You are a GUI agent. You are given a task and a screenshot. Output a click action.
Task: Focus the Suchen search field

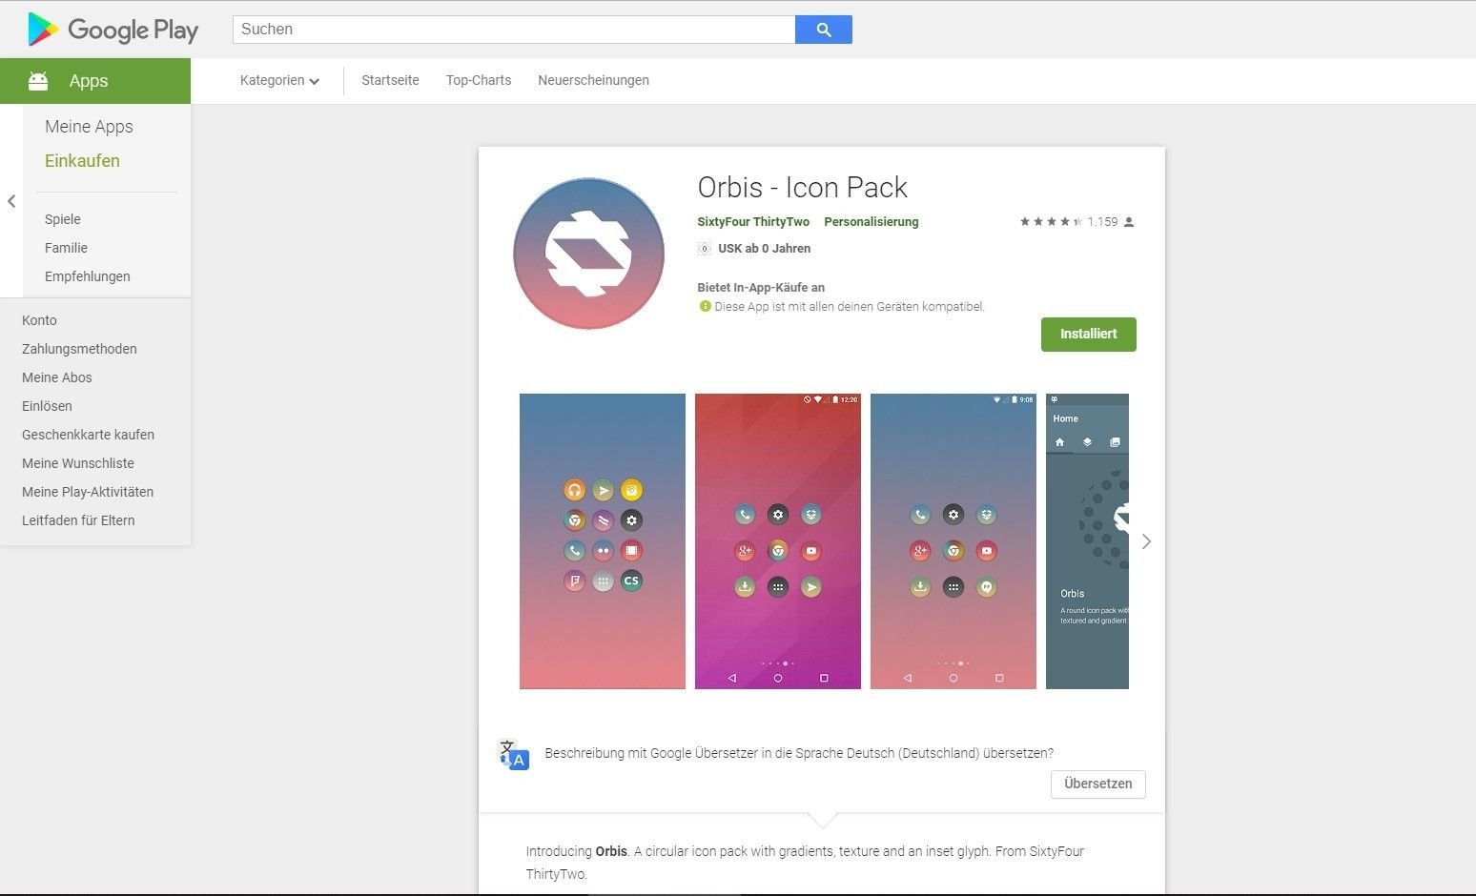pyautogui.click(x=514, y=30)
